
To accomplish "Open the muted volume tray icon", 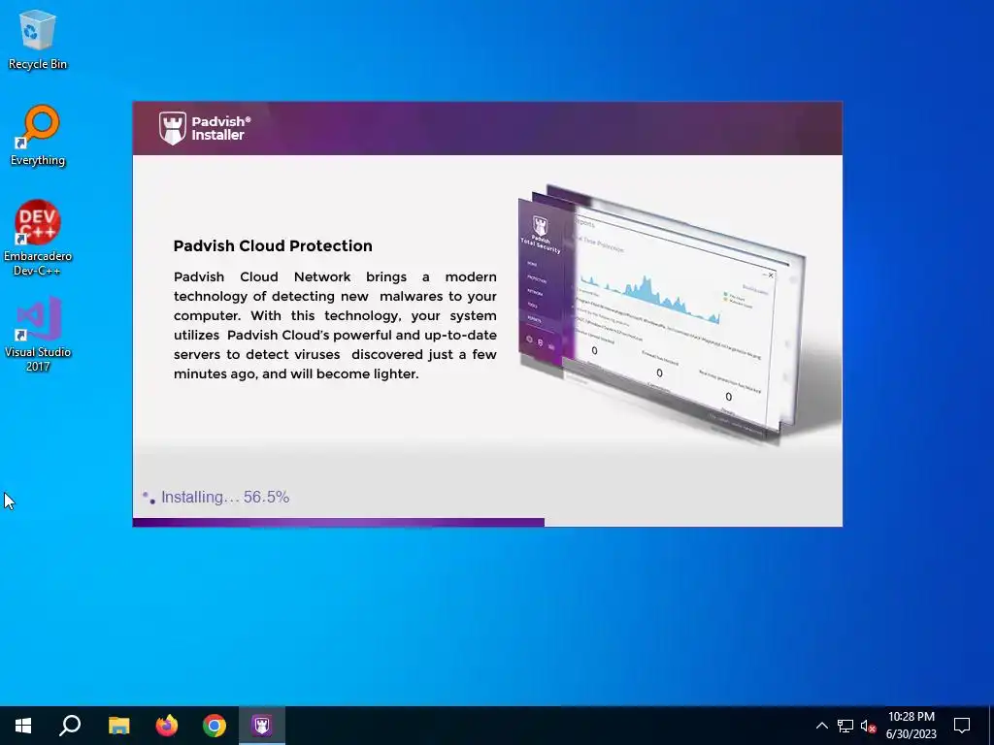I will click(869, 726).
